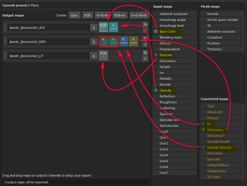Select the B channel of NRM map
The height and width of the screenshot is (186, 247).
pos(123,41)
